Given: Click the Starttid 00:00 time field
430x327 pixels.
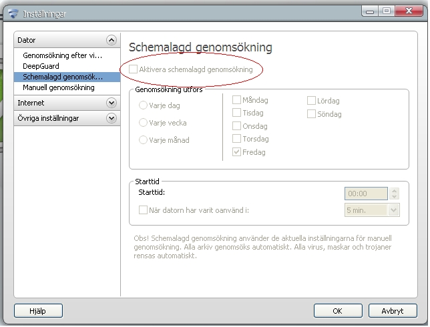Looking at the screenshot, I should tap(366, 194).
